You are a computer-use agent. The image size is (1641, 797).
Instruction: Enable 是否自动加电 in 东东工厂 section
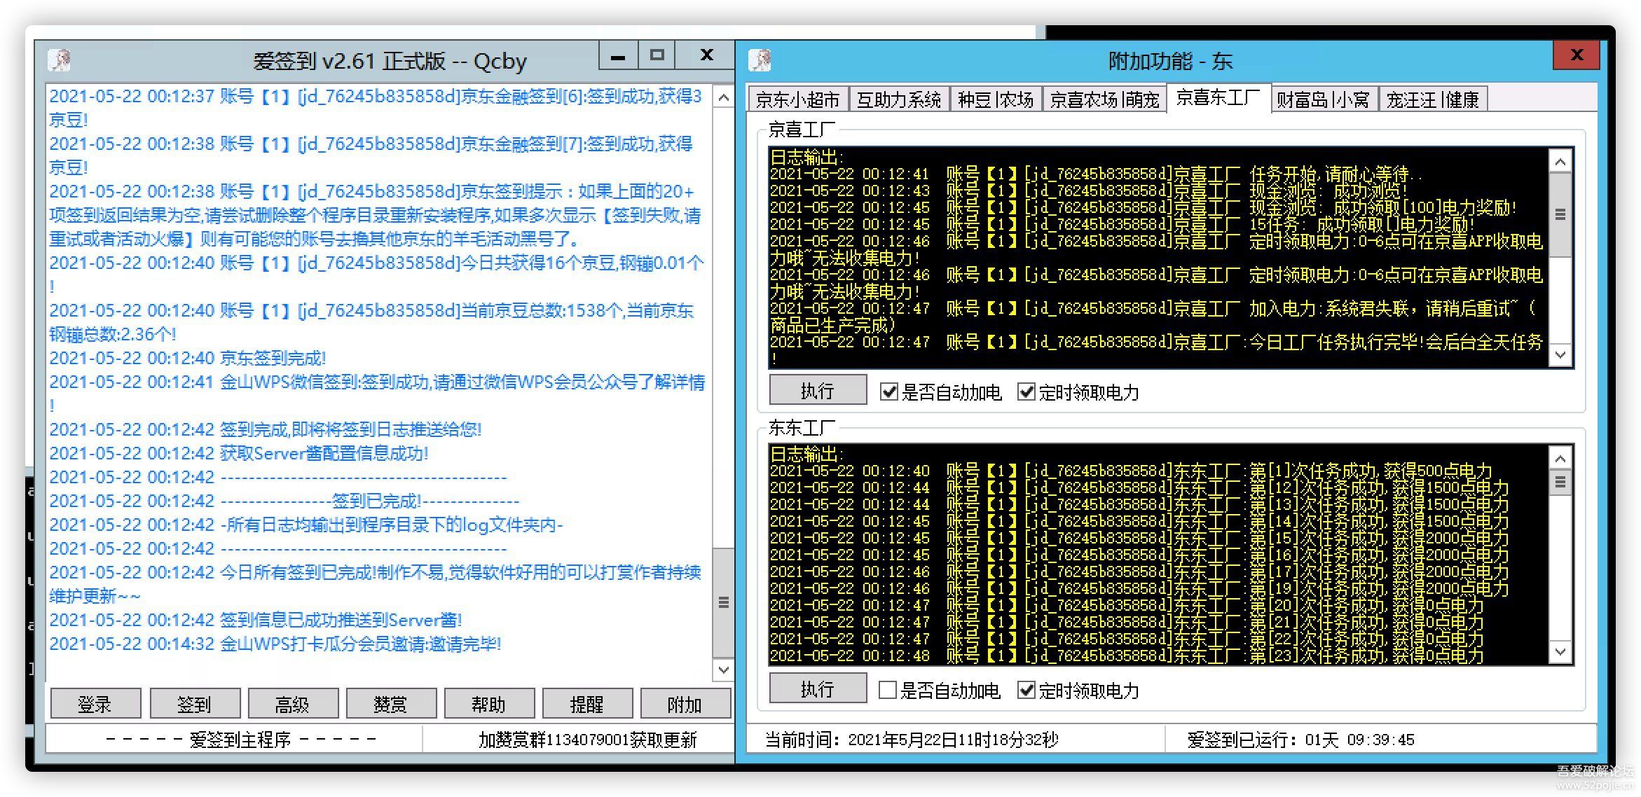pyautogui.click(x=888, y=690)
